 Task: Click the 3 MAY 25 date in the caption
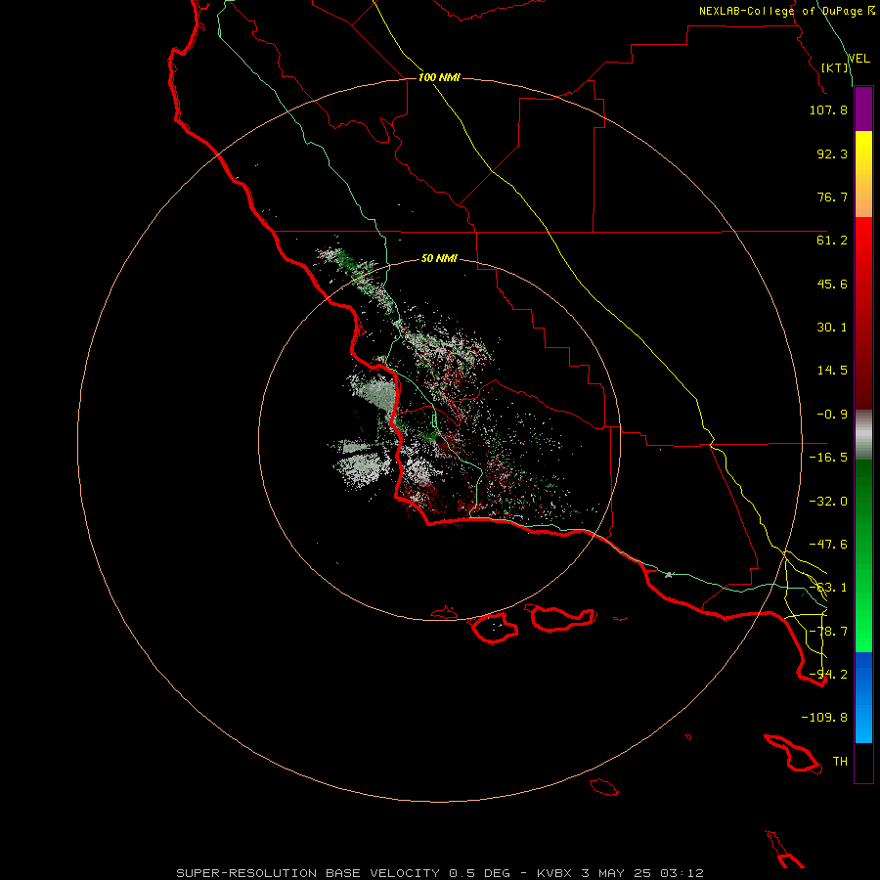pos(617,873)
